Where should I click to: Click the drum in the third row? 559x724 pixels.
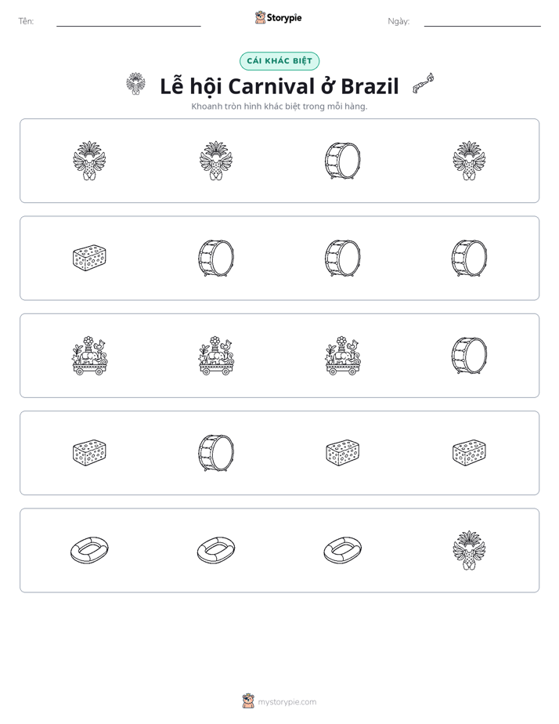tap(469, 356)
